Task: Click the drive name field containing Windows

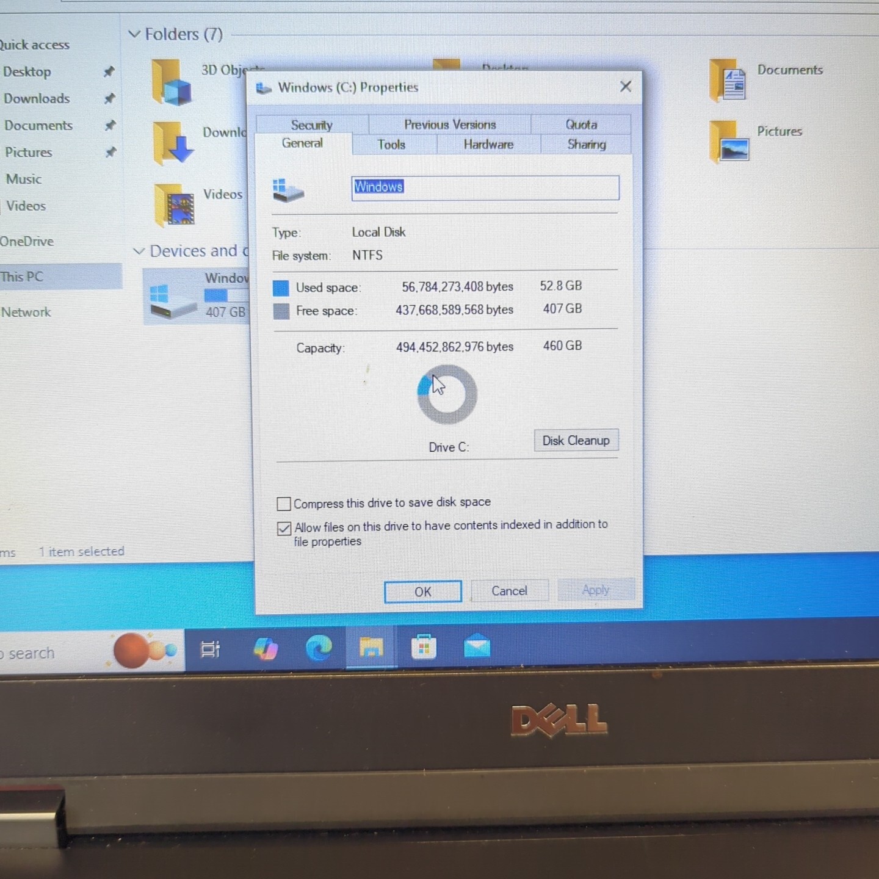Action: pyautogui.click(x=485, y=187)
